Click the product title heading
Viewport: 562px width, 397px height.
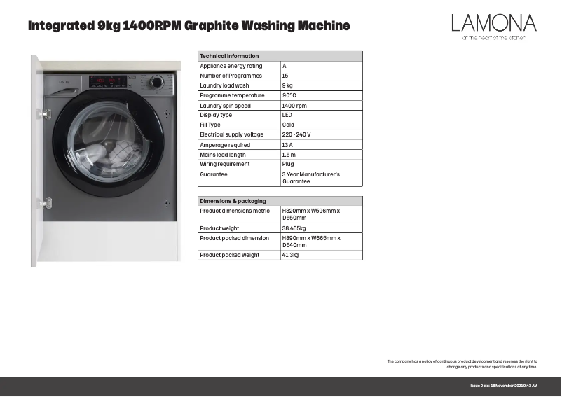point(188,27)
